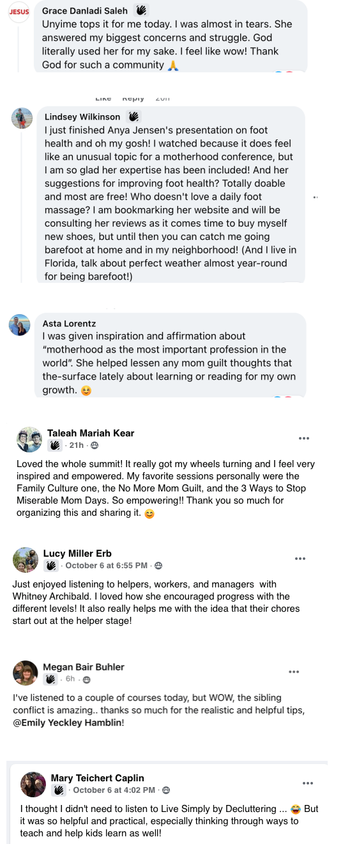
Task: Open the three-dot menu on Lucy Miller Erb's post
Action: pyautogui.click(x=300, y=559)
